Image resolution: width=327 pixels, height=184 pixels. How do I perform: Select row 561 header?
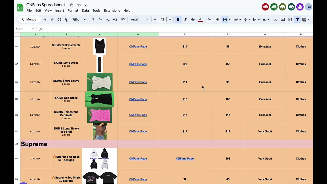click(x=16, y=131)
